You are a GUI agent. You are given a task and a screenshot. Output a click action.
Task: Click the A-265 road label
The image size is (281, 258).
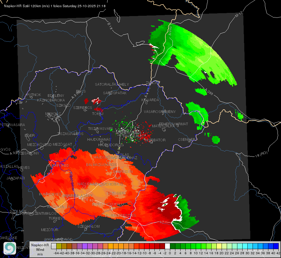[x=208, y=92]
